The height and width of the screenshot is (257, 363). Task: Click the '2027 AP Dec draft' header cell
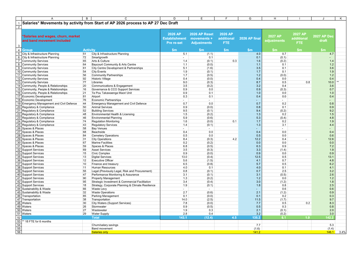click(323, 38)
